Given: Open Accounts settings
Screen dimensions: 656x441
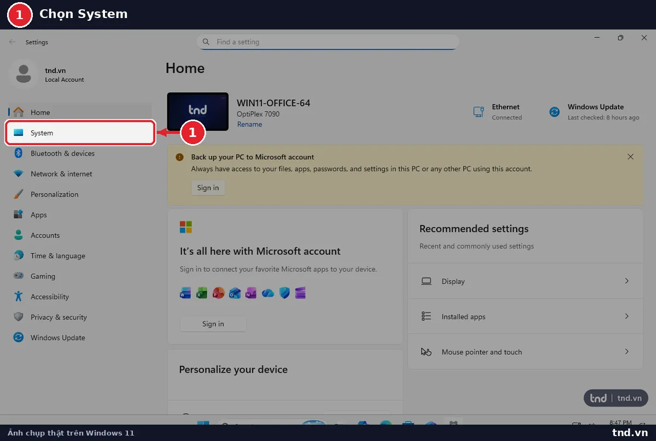Looking at the screenshot, I should [80, 235].
